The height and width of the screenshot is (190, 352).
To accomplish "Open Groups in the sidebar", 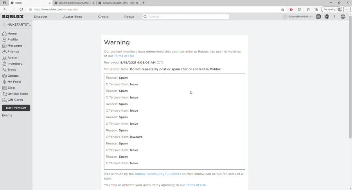I will (x=10, y=76).
